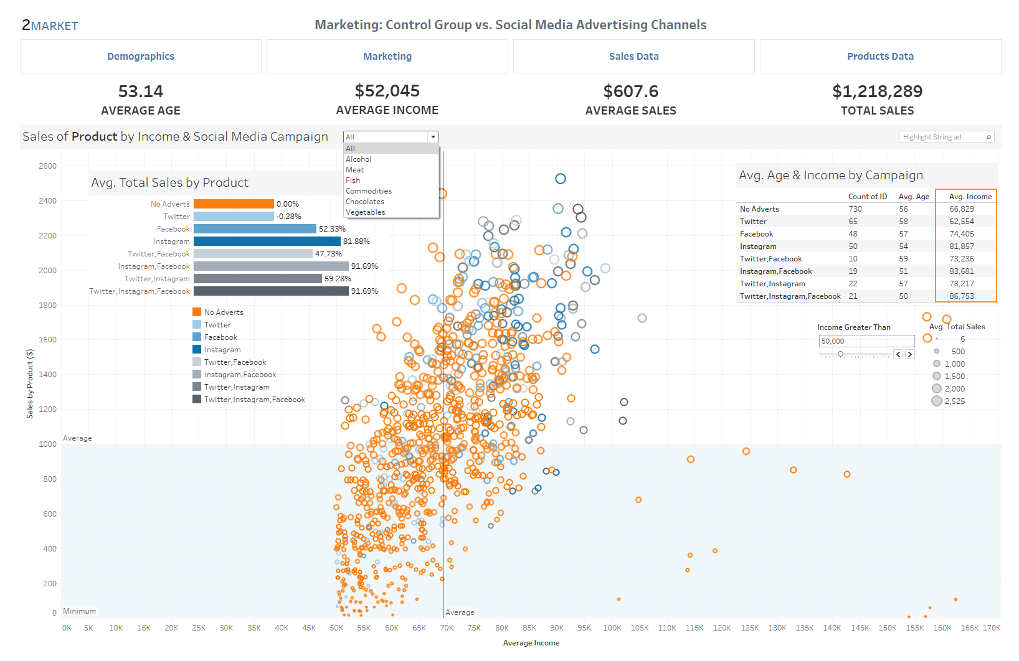The image size is (1019, 661).
Task: Click the 2MARKET logo
Action: pyautogui.click(x=49, y=25)
